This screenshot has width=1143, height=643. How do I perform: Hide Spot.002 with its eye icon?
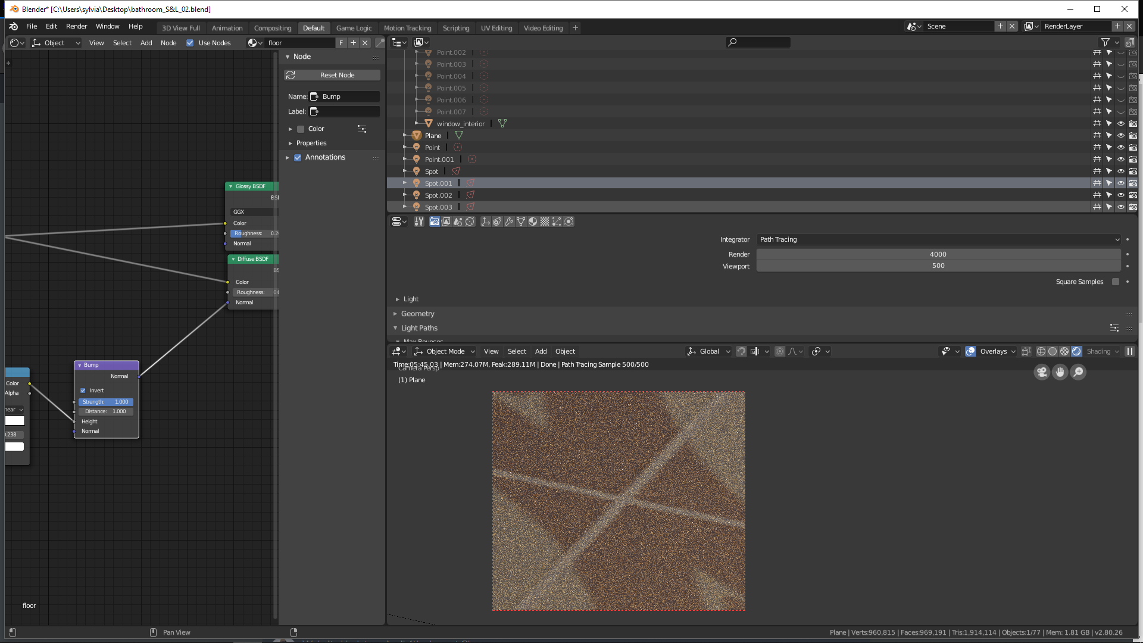coord(1120,195)
